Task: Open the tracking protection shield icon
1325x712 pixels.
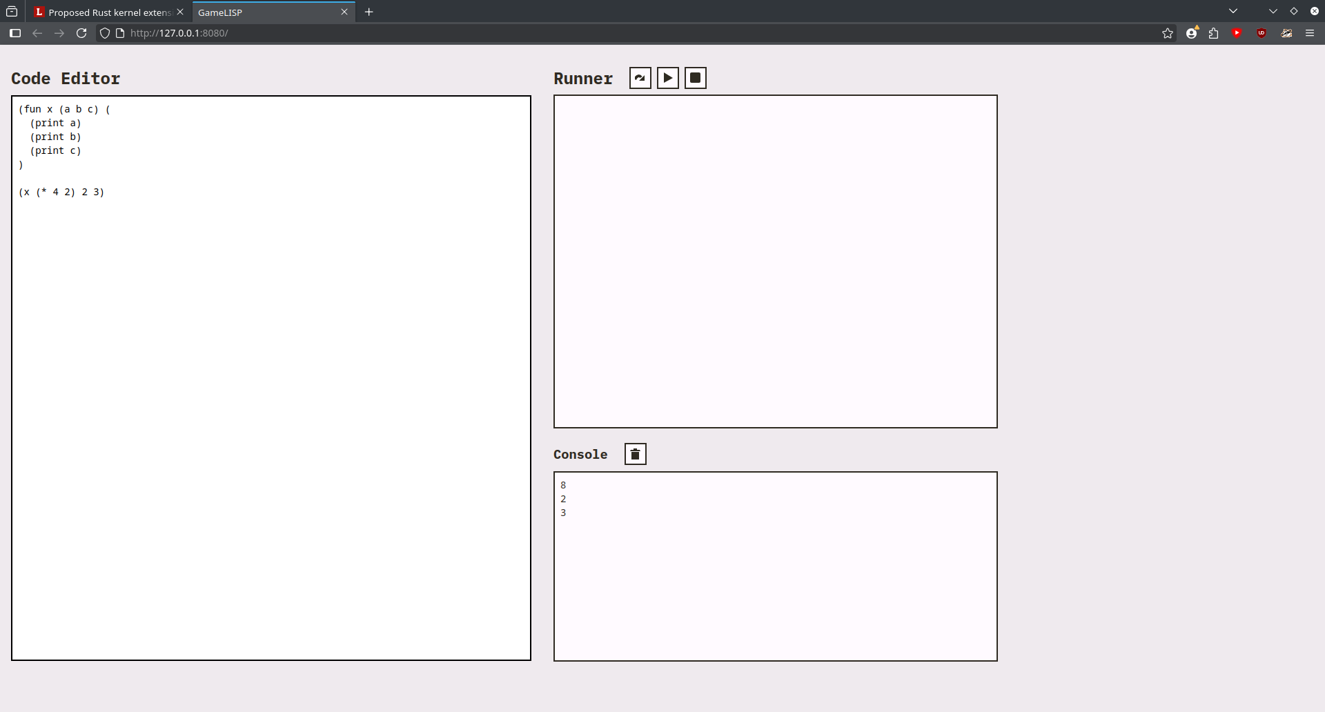Action: pos(105,33)
